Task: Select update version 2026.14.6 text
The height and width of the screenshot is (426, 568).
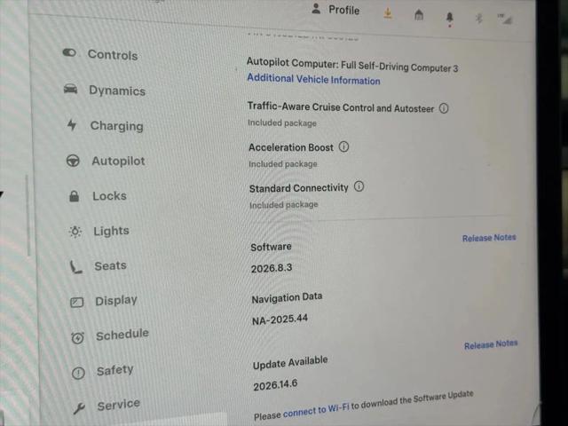Action: [275, 384]
